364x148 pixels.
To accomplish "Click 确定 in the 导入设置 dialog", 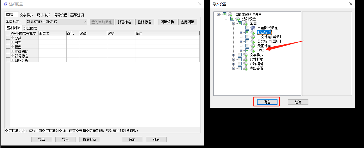I will click(x=267, y=102).
